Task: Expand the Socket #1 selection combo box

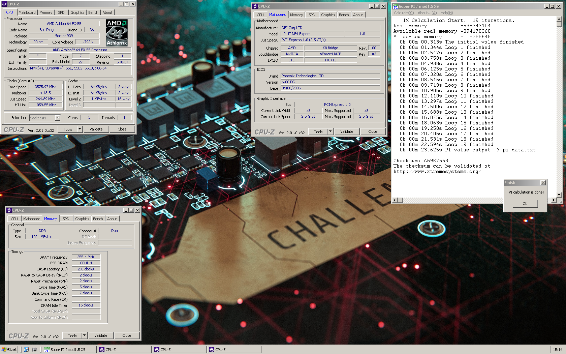Action: tap(57, 118)
